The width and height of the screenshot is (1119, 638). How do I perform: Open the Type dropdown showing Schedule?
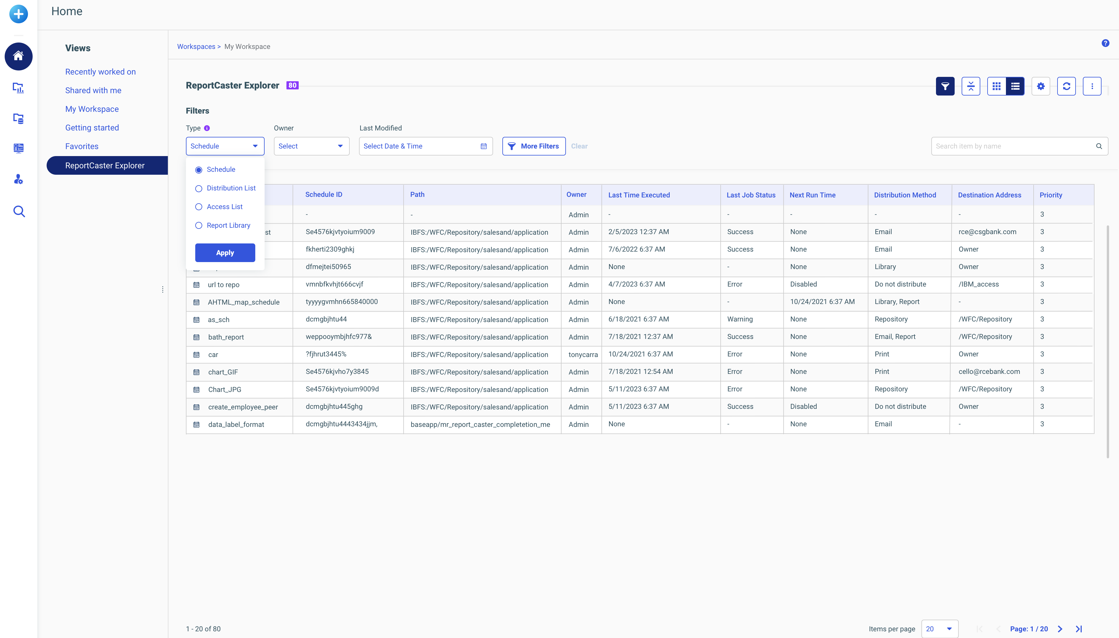point(225,146)
